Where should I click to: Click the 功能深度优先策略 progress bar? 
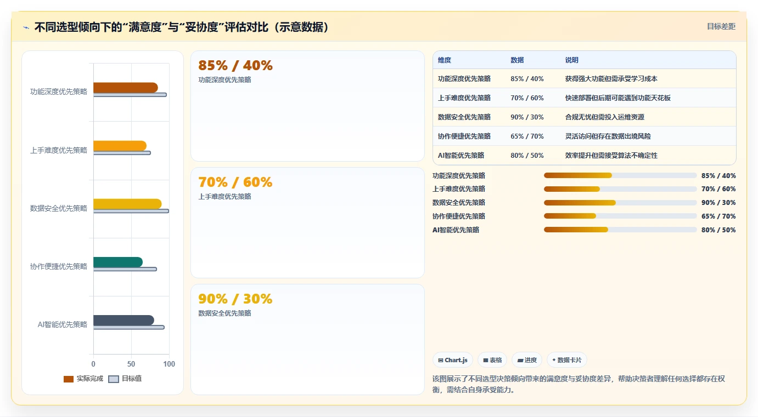point(620,175)
